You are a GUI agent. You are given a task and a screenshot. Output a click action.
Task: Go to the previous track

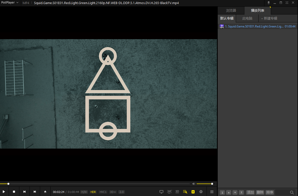(x=24, y=192)
